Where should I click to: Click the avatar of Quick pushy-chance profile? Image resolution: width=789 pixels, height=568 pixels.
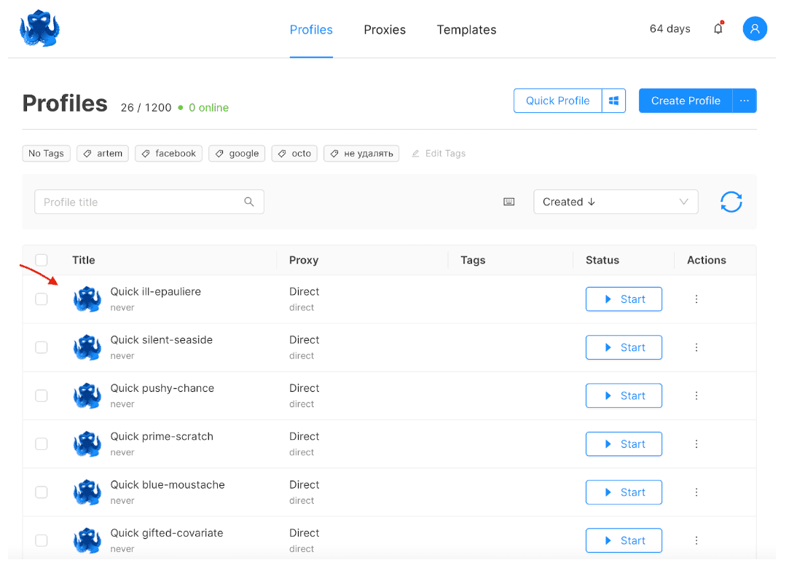(x=87, y=395)
